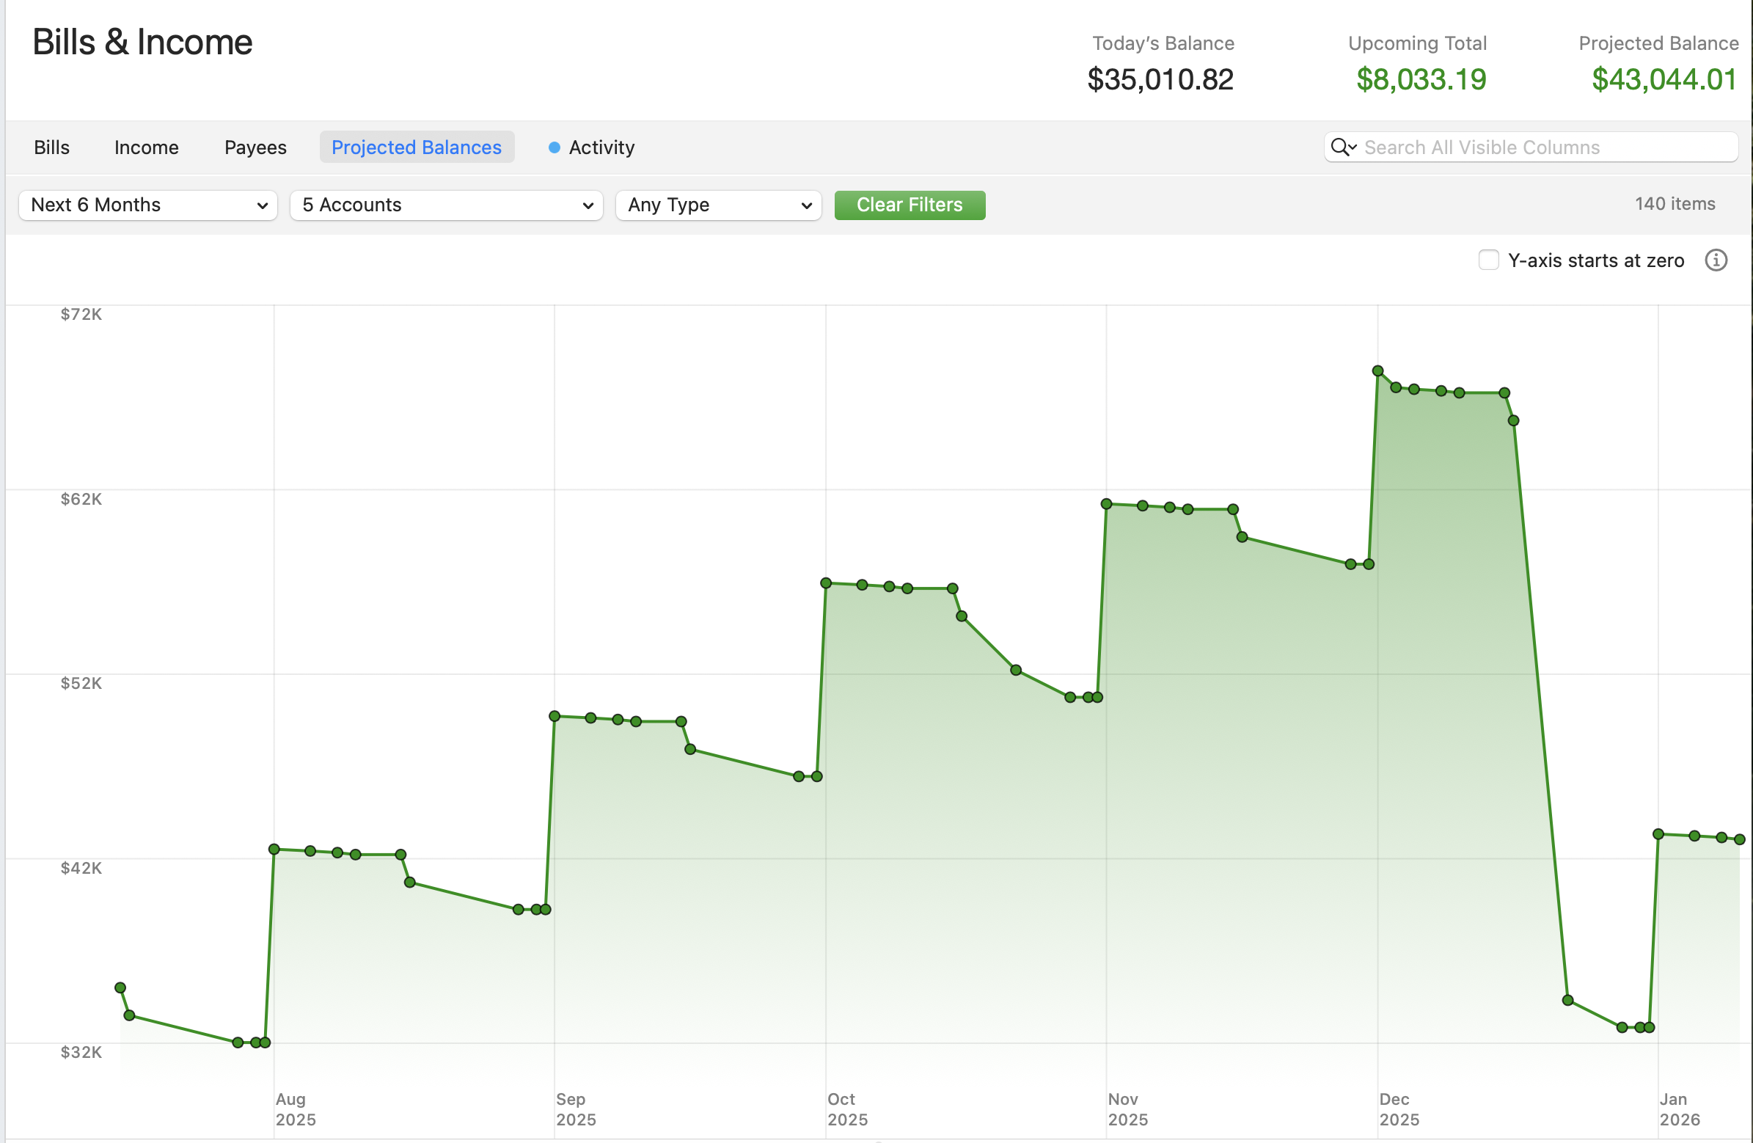Open the Any Type dropdown
Viewport: 1753px width, 1143px height.
click(718, 205)
